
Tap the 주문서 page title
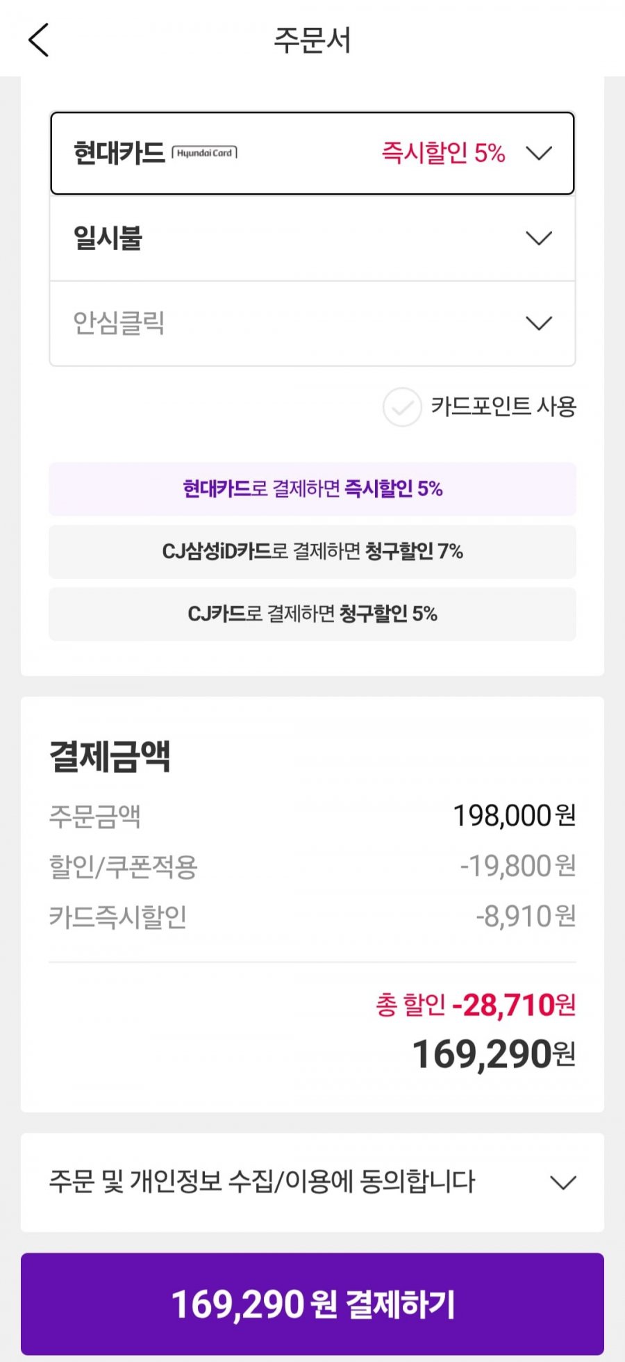tap(312, 40)
